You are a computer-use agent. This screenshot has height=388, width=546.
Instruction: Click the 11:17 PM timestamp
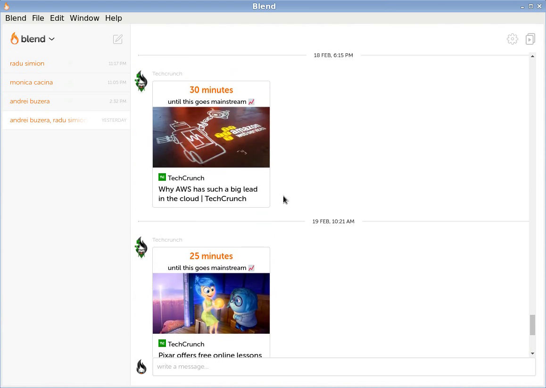pos(117,63)
